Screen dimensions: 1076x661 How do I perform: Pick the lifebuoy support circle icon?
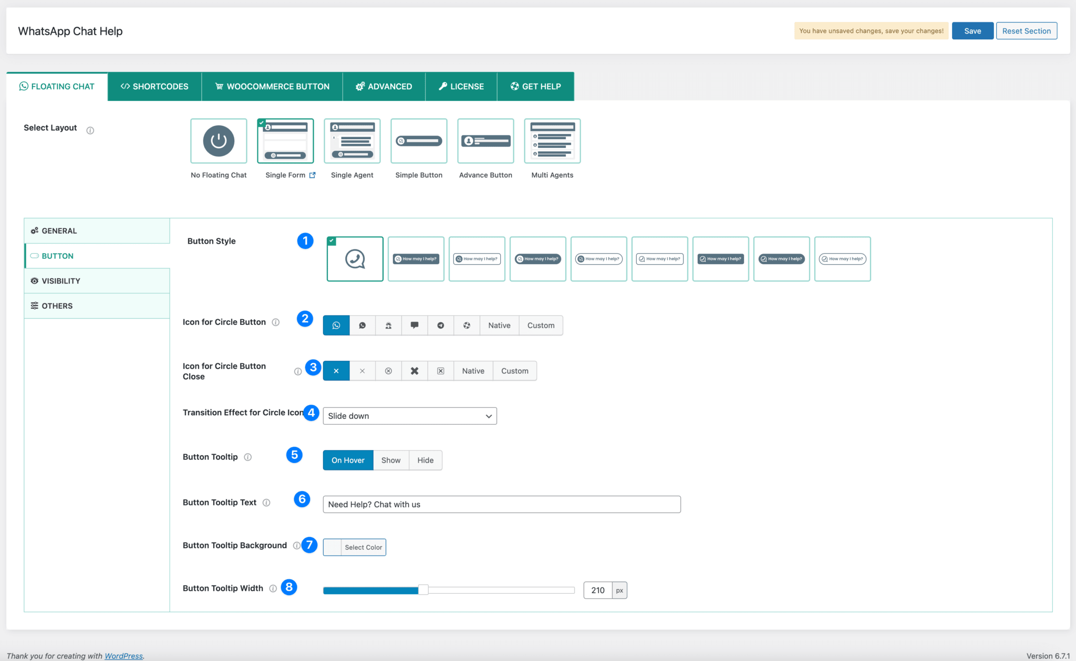[x=467, y=326]
